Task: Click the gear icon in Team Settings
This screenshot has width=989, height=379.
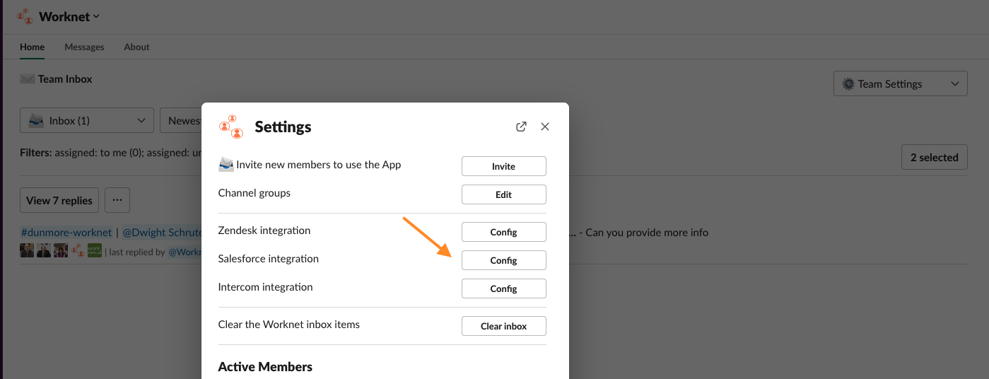Action: click(848, 84)
